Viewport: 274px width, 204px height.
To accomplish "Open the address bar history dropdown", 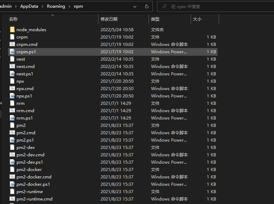I will click(135, 7).
